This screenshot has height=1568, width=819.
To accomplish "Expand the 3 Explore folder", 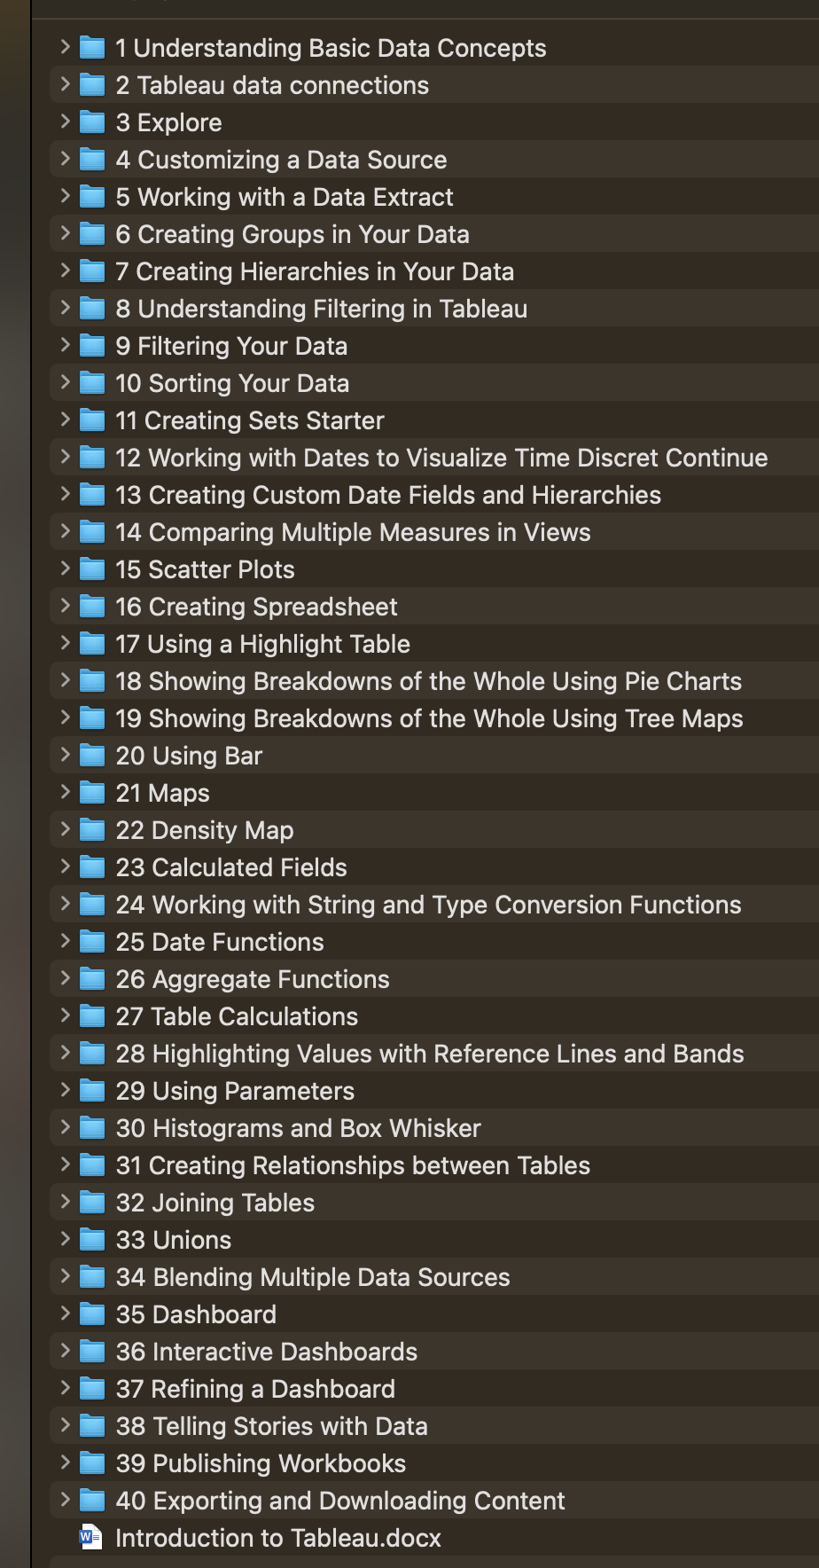I will coord(66,122).
